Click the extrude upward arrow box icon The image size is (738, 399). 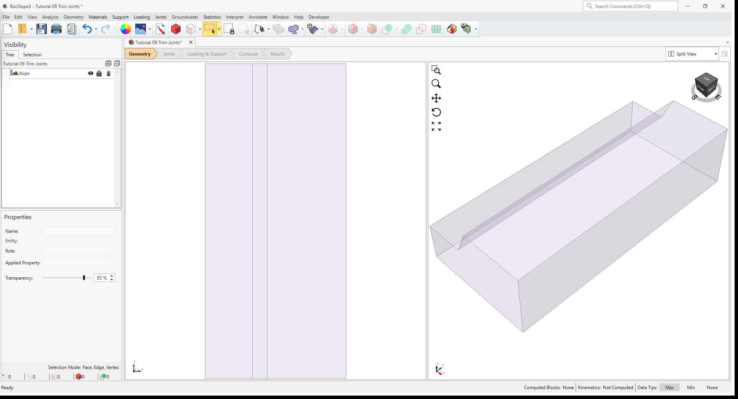coord(333,29)
